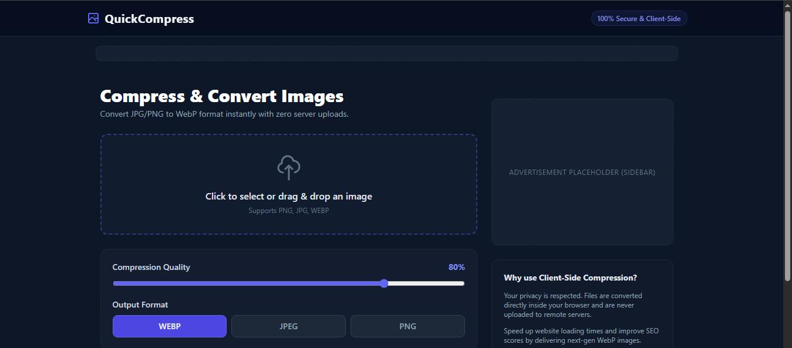Image resolution: width=792 pixels, height=348 pixels.
Task: Click the 'Supports PNG, JPG, WEBP' text
Action: tap(289, 210)
